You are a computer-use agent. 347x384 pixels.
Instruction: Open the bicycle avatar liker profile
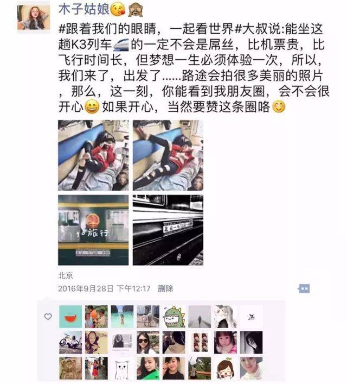tap(70, 343)
